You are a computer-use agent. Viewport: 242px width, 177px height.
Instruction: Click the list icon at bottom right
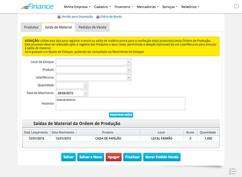tap(232, 171)
